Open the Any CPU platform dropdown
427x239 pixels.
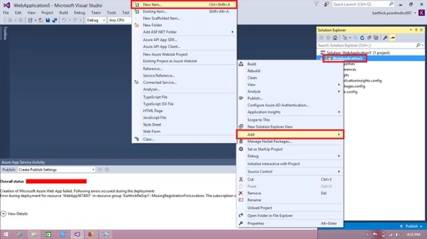[120, 20]
